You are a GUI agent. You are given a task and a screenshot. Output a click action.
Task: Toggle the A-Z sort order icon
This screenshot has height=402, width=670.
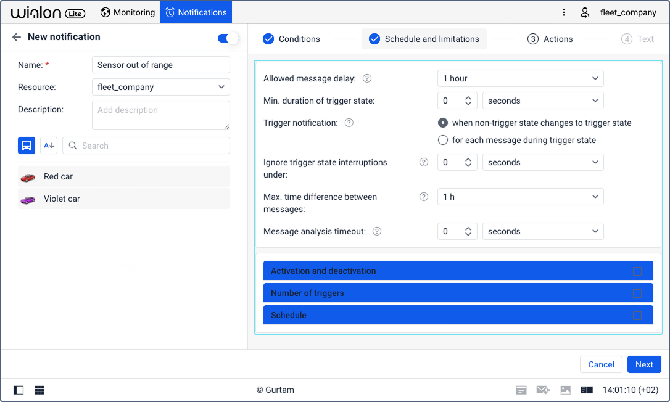(49, 146)
